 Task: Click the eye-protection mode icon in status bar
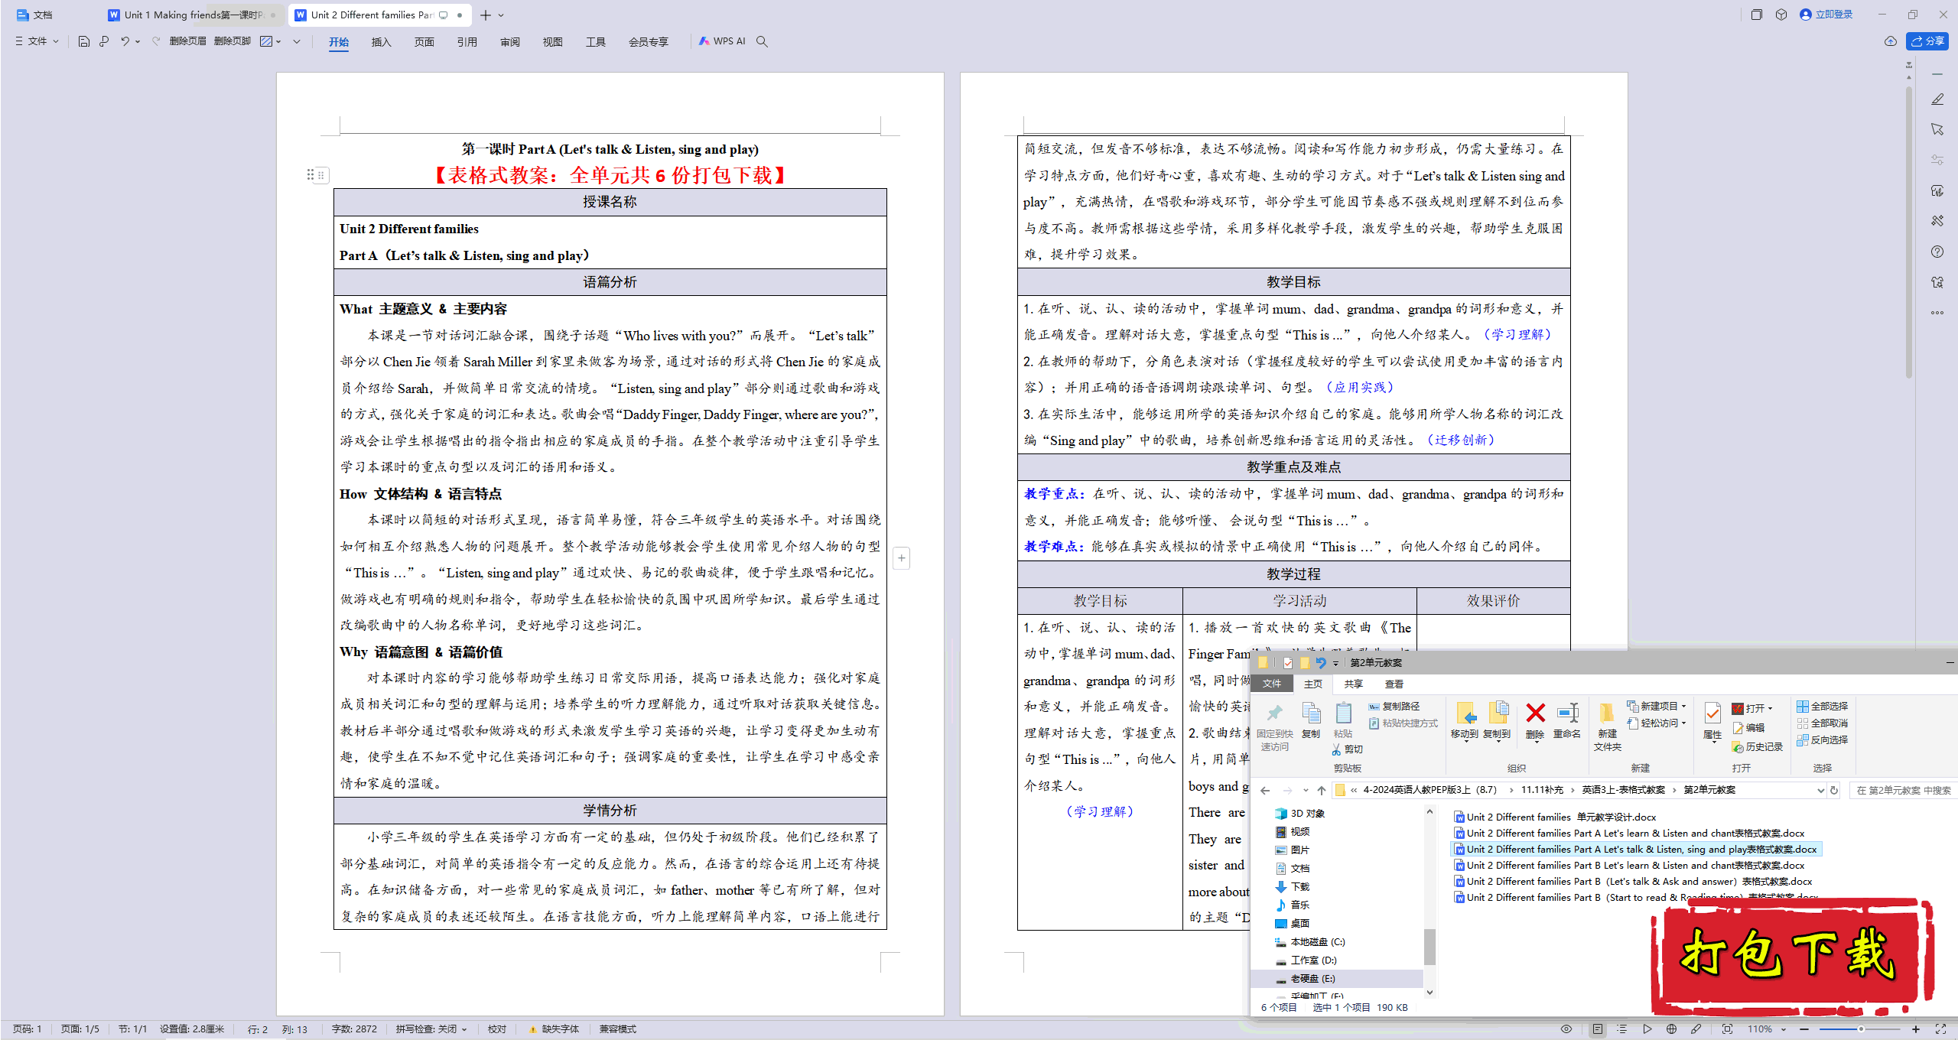tap(1566, 1029)
